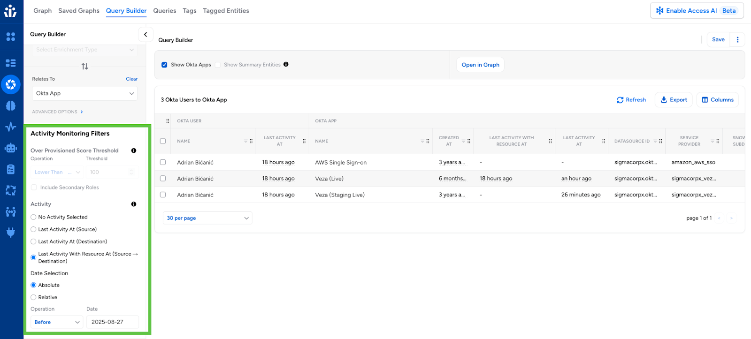
Task: Collapse the Query Builder side panel
Action: (146, 34)
